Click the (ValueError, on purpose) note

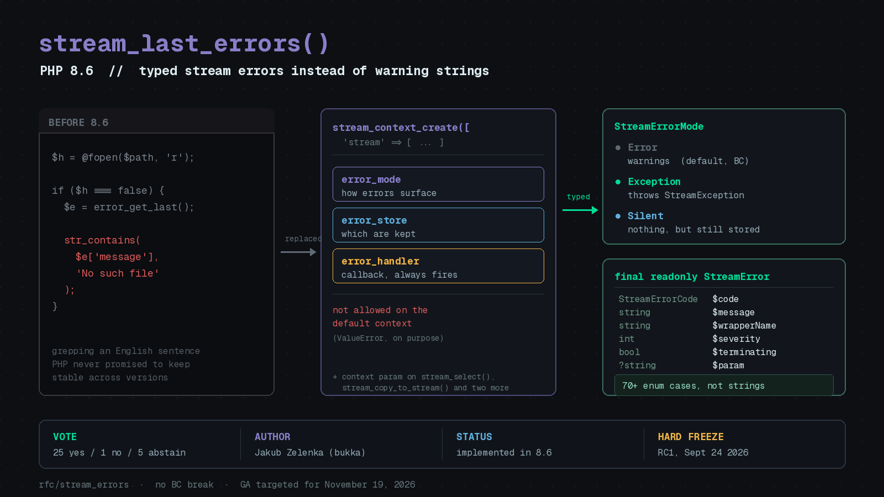(388, 338)
